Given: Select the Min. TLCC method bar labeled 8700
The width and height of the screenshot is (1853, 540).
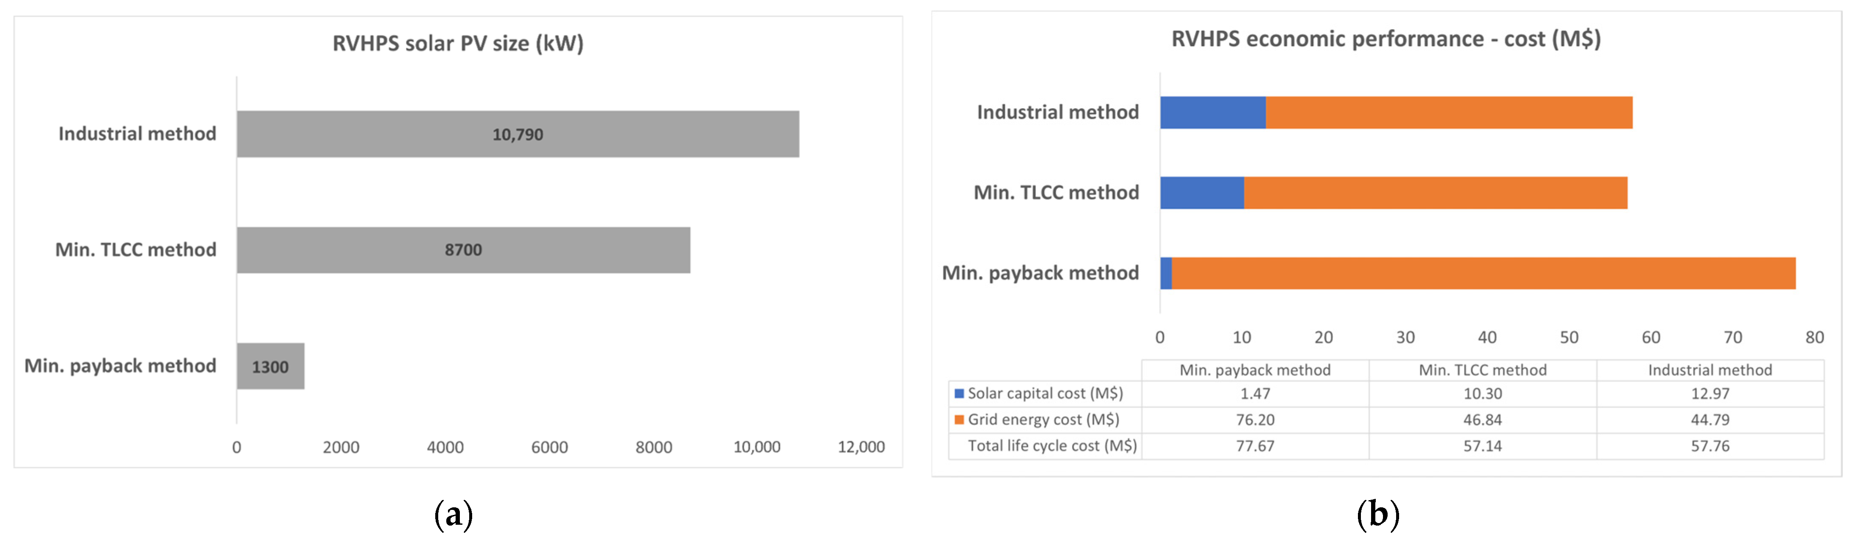Looking at the screenshot, I should click(x=462, y=249).
